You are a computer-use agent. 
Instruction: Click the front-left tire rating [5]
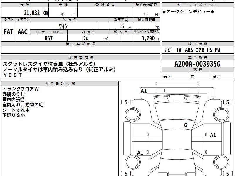[126, 102]
